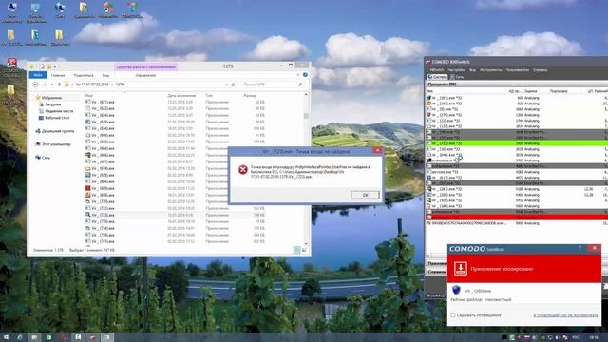Screen dimensions: 608x342
Task: Expand the Explorer ribbon chevron
Action: (297, 75)
